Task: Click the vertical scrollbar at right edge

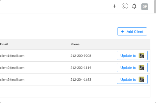Action: click(x=155, y=6)
